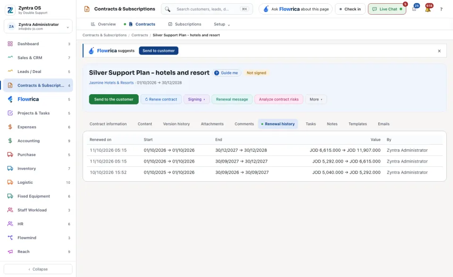
Task: Click the blue Send to customer suggestion button
Action: point(159,50)
